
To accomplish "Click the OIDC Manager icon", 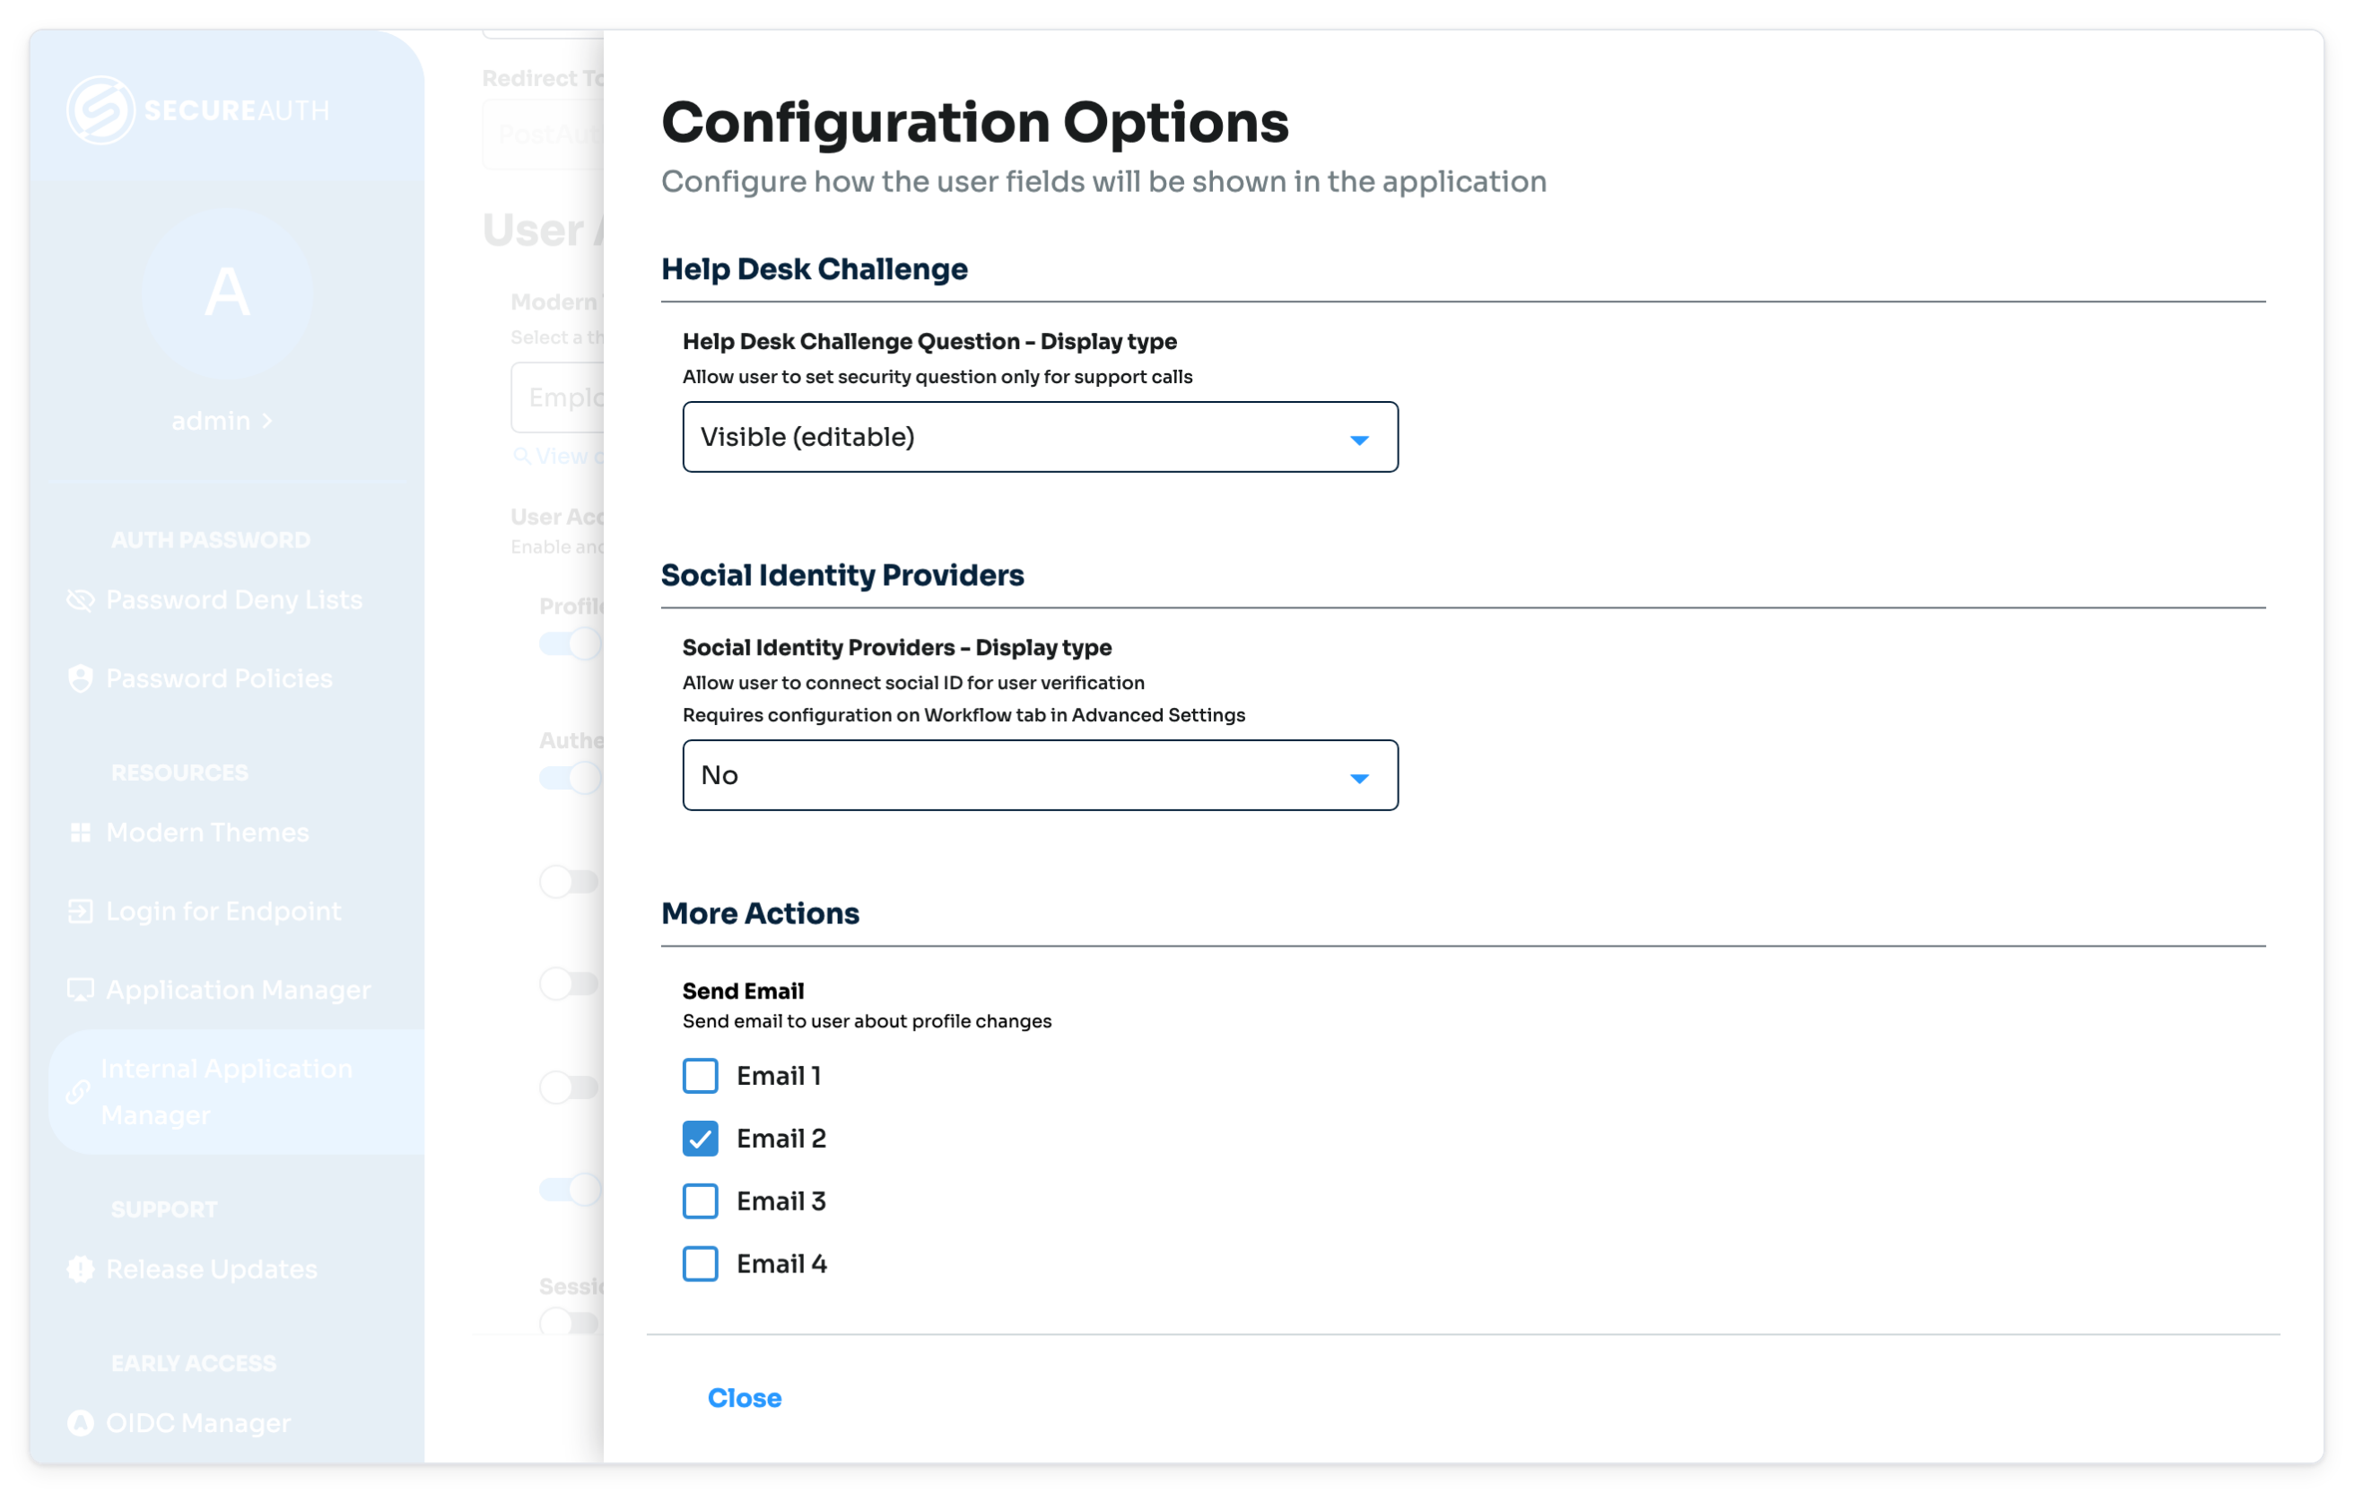I will 80,1423.
